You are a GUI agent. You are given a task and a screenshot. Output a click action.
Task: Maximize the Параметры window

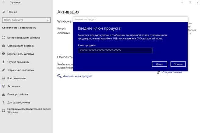[x=190, y=2]
